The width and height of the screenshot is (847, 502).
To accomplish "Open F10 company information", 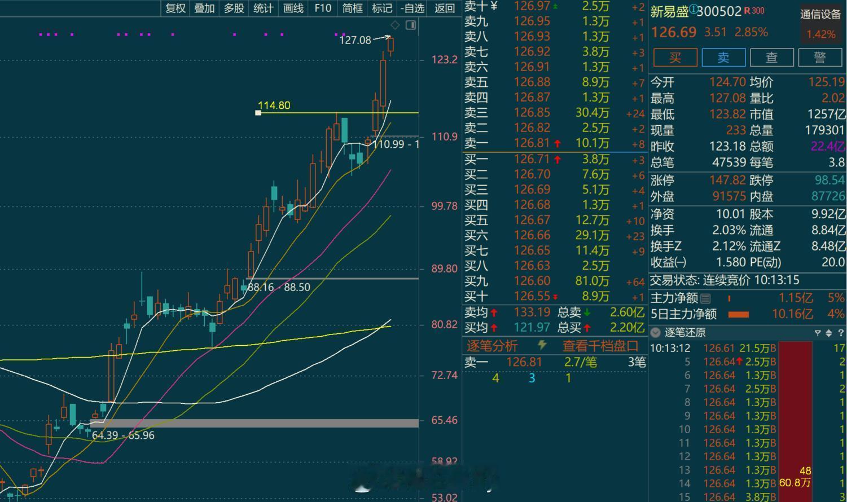I will pyautogui.click(x=323, y=8).
